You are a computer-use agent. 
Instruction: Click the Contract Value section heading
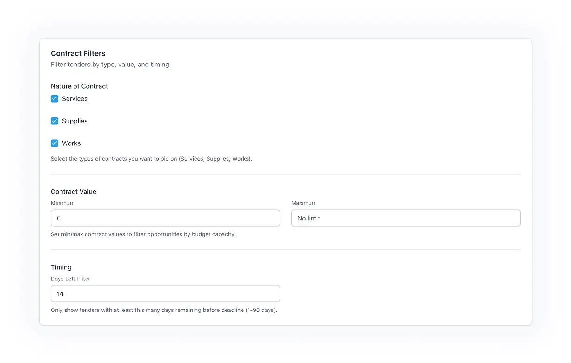[74, 191]
